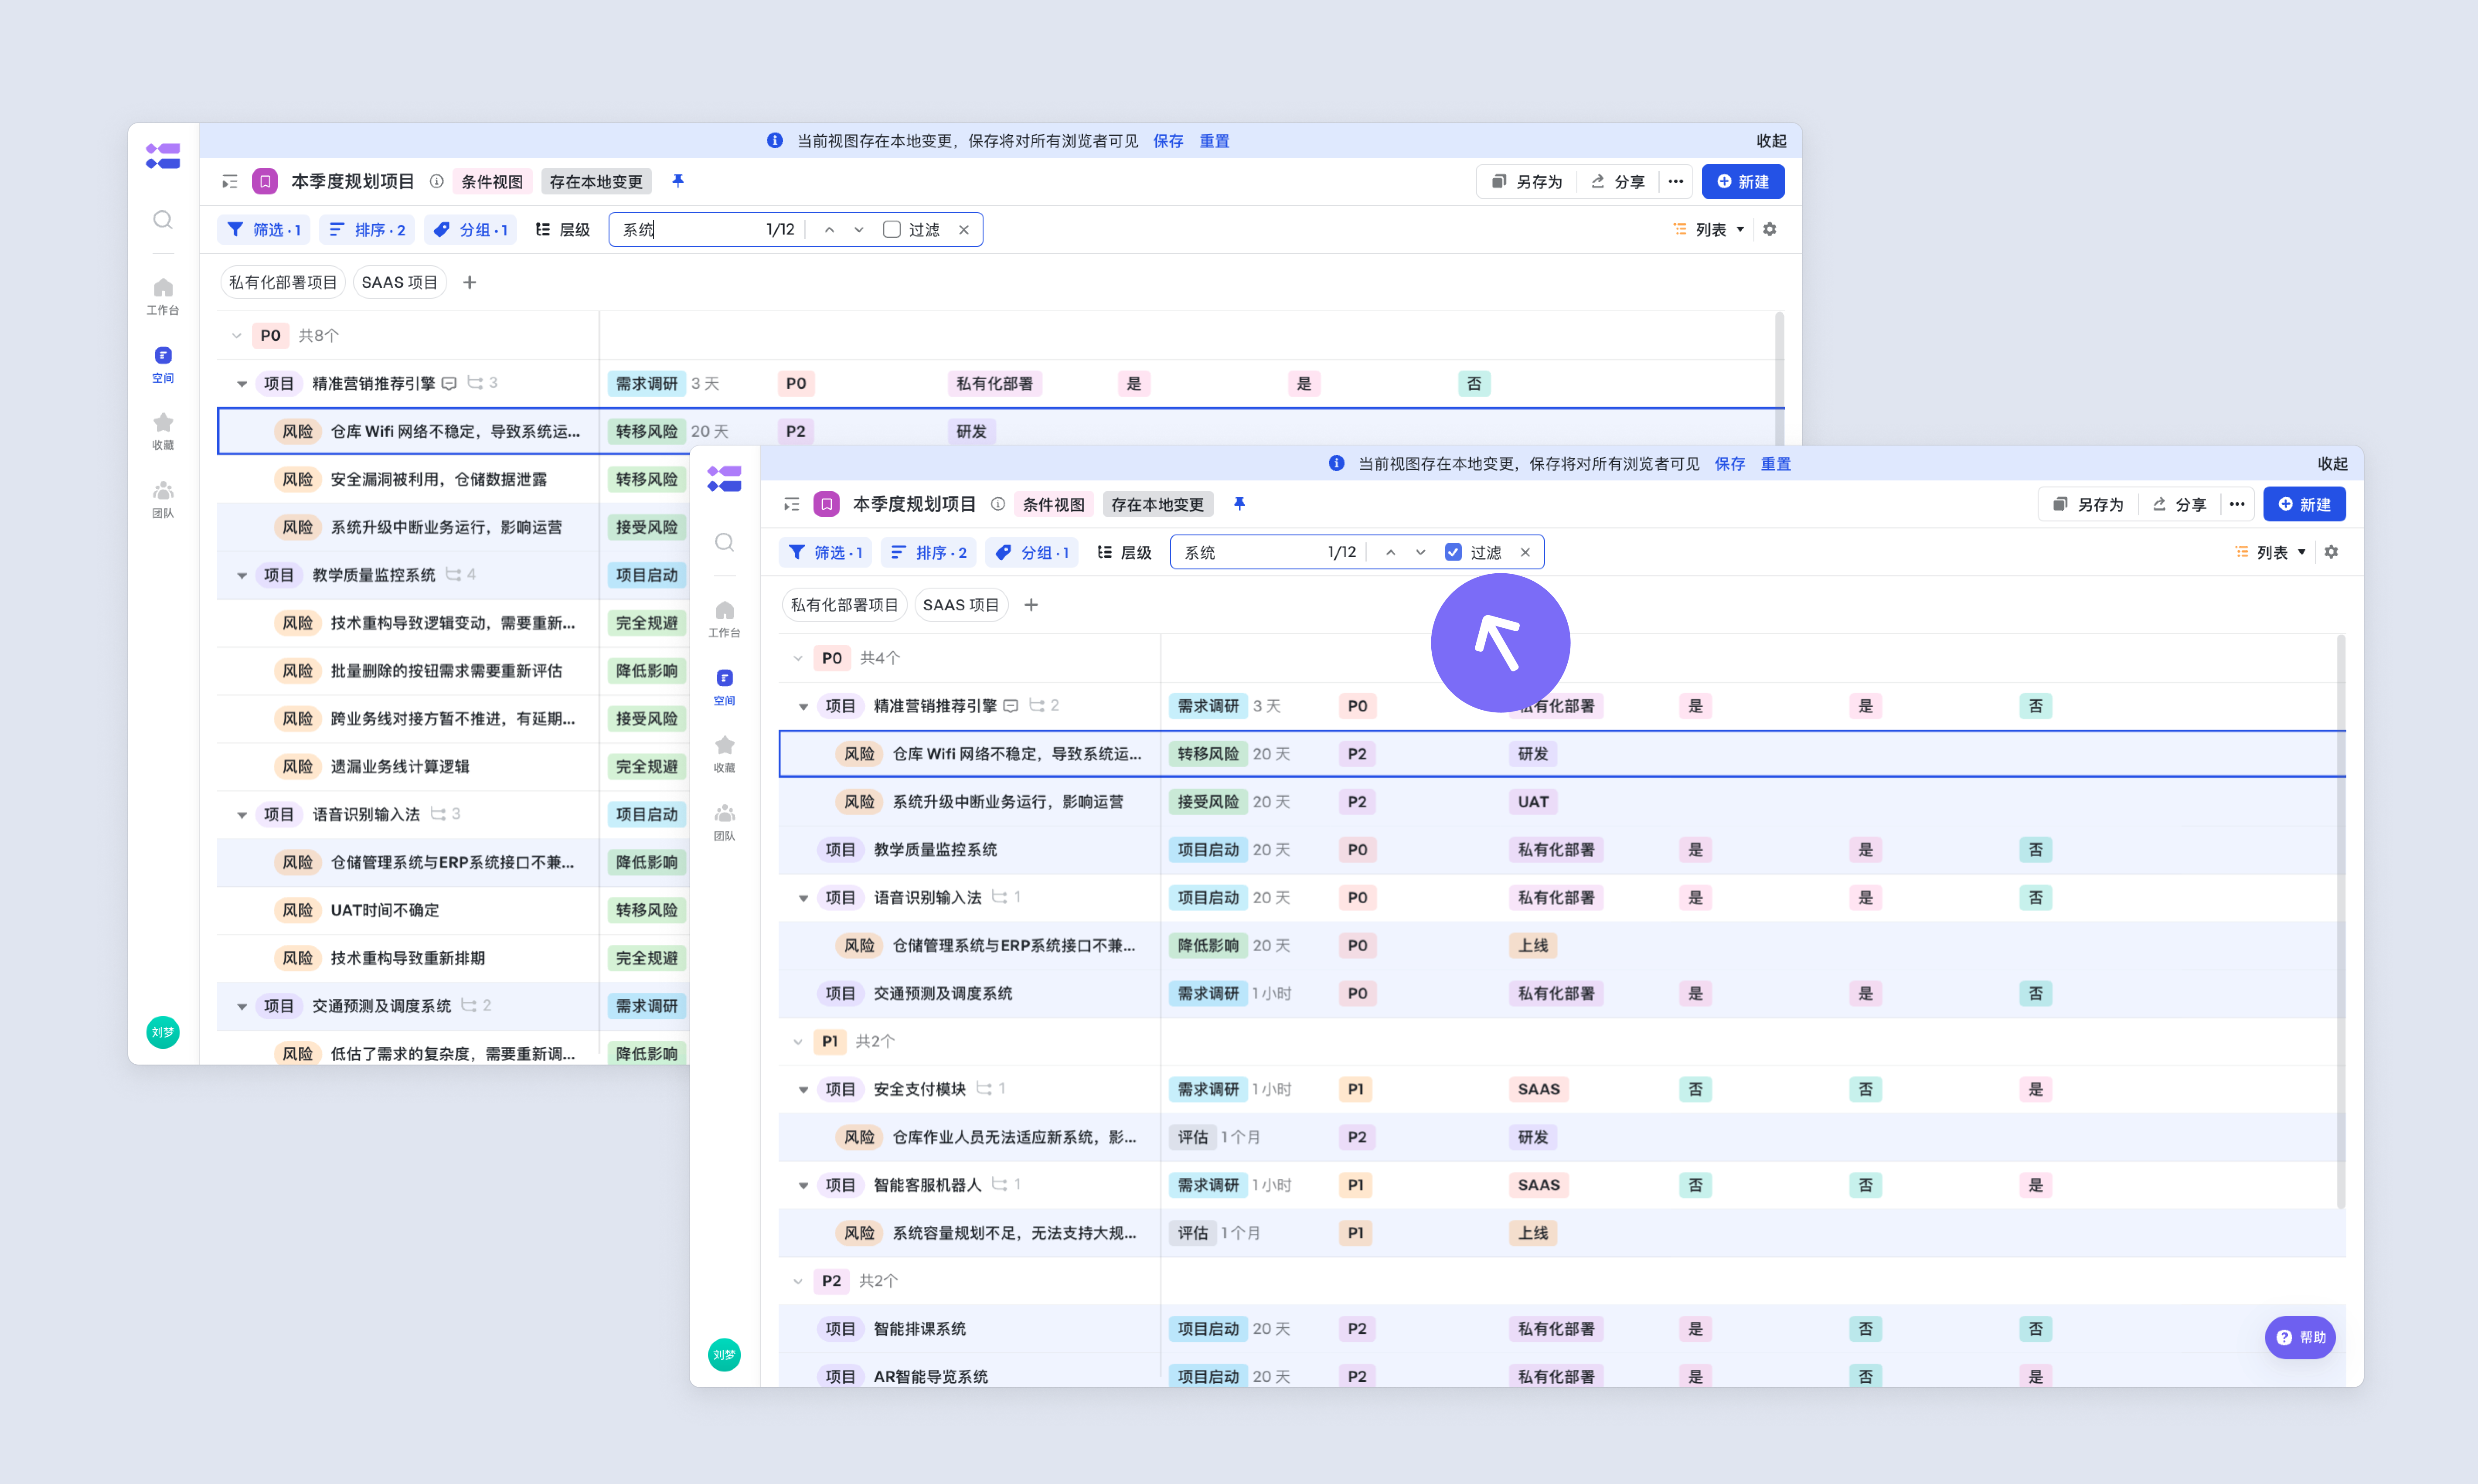
Task: Collapse 教学质量监控系统 project in the back window
Action: (x=242, y=576)
